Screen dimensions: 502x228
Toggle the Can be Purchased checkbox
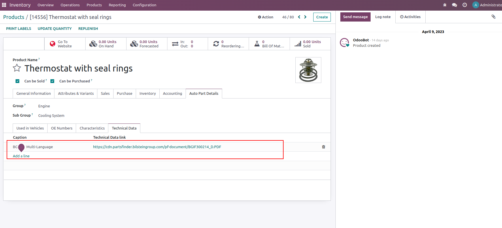coord(52,81)
